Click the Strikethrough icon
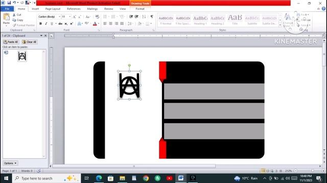The height and width of the screenshot is (183, 327). 60,24
